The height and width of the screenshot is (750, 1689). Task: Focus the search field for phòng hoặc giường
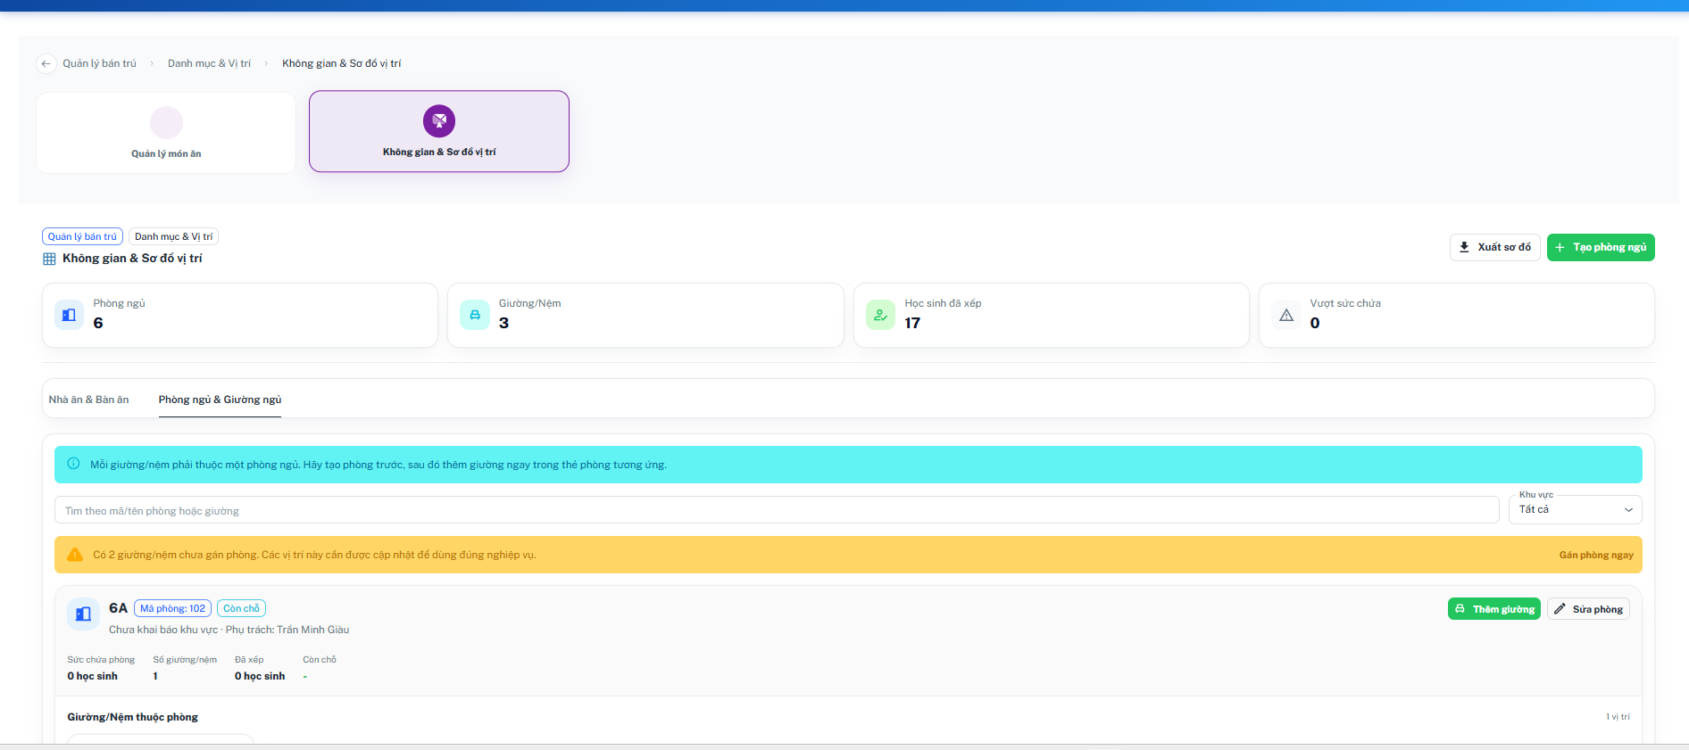[x=777, y=510]
